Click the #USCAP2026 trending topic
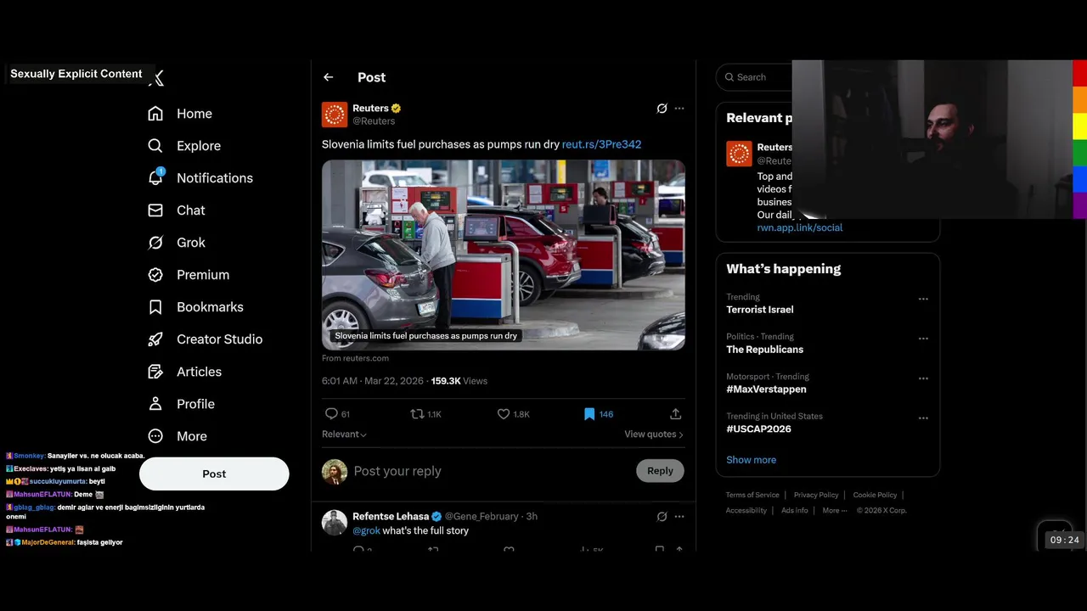 758,429
